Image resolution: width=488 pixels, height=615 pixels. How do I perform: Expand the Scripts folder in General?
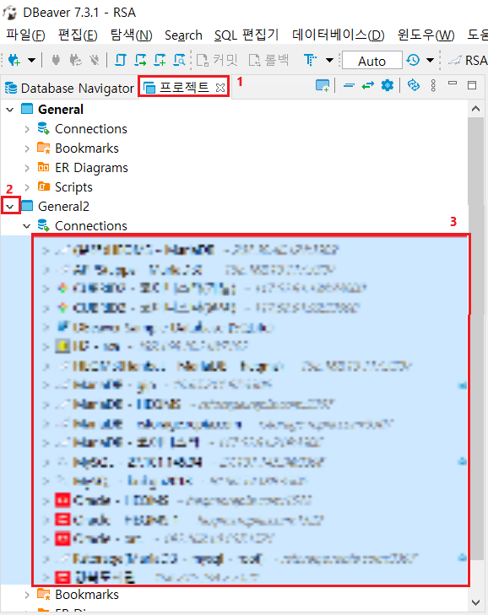(27, 187)
